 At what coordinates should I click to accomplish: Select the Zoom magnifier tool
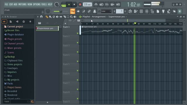click(71, 17)
